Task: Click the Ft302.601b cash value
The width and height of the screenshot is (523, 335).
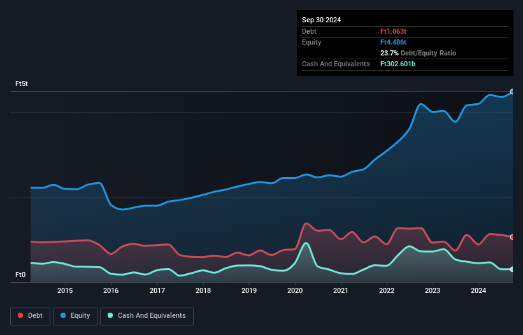Action: click(x=398, y=64)
